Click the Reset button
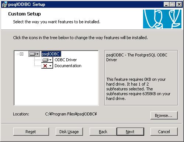The height and width of the screenshot is (142, 184). point(31,132)
